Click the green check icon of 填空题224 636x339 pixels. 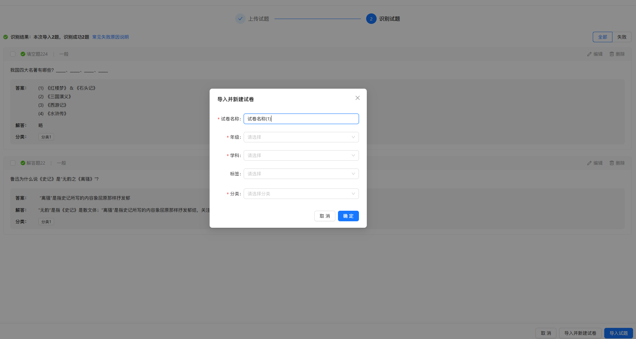pyautogui.click(x=23, y=54)
